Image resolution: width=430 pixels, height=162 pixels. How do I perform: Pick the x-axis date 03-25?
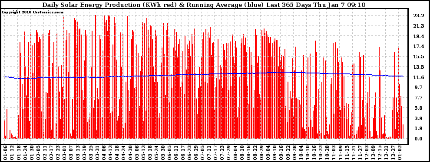point(91,152)
